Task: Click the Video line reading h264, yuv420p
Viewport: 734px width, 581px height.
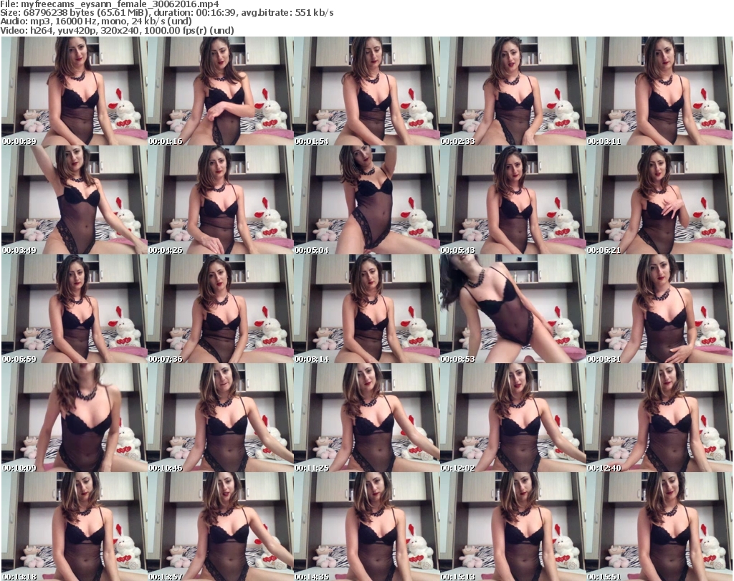Action: pyautogui.click(x=117, y=30)
